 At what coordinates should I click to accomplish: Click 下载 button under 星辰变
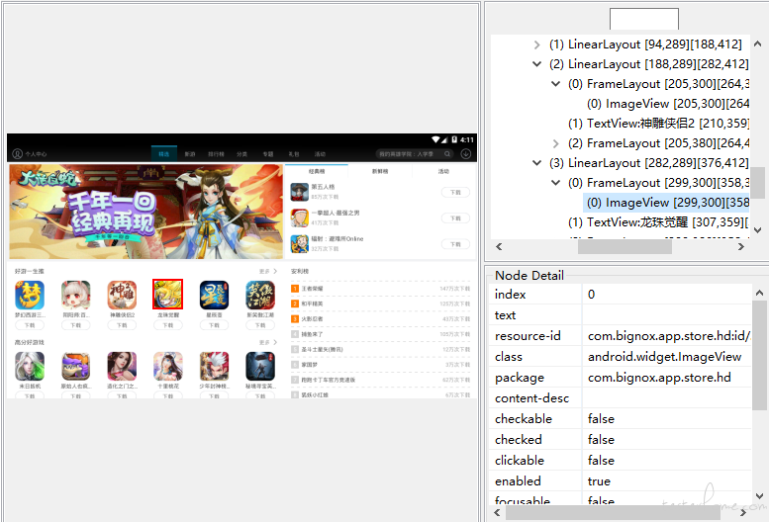(214, 325)
